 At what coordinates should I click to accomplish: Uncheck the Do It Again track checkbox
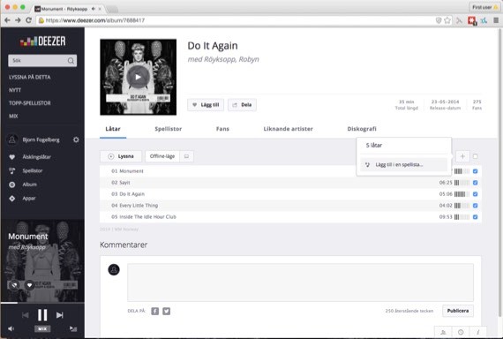(x=476, y=194)
